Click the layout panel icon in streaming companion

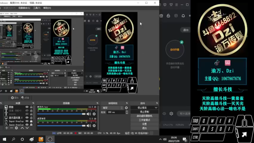(x=176, y=16)
